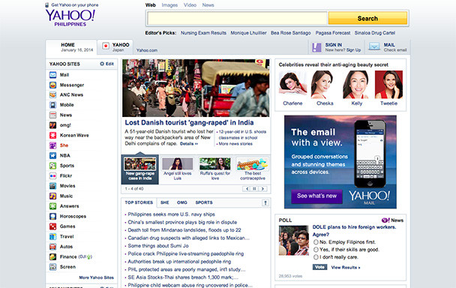
Task: Open the She icon
Action: click(52, 145)
